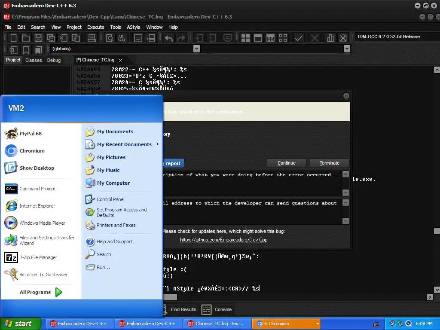440x330 pixels.
Task: Click the Compile four-squares icon
Action: click(x=245, y=38)
